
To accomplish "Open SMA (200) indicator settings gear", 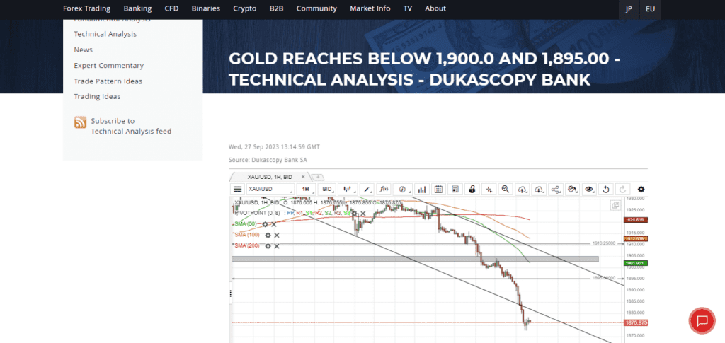I will click(268, 246).
